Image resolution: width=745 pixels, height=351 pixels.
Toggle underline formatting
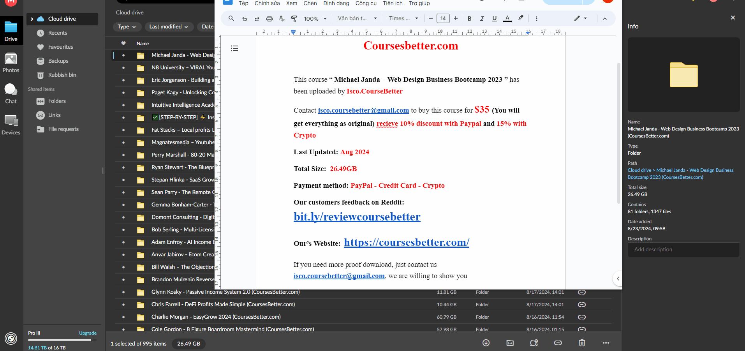[494, 19]
